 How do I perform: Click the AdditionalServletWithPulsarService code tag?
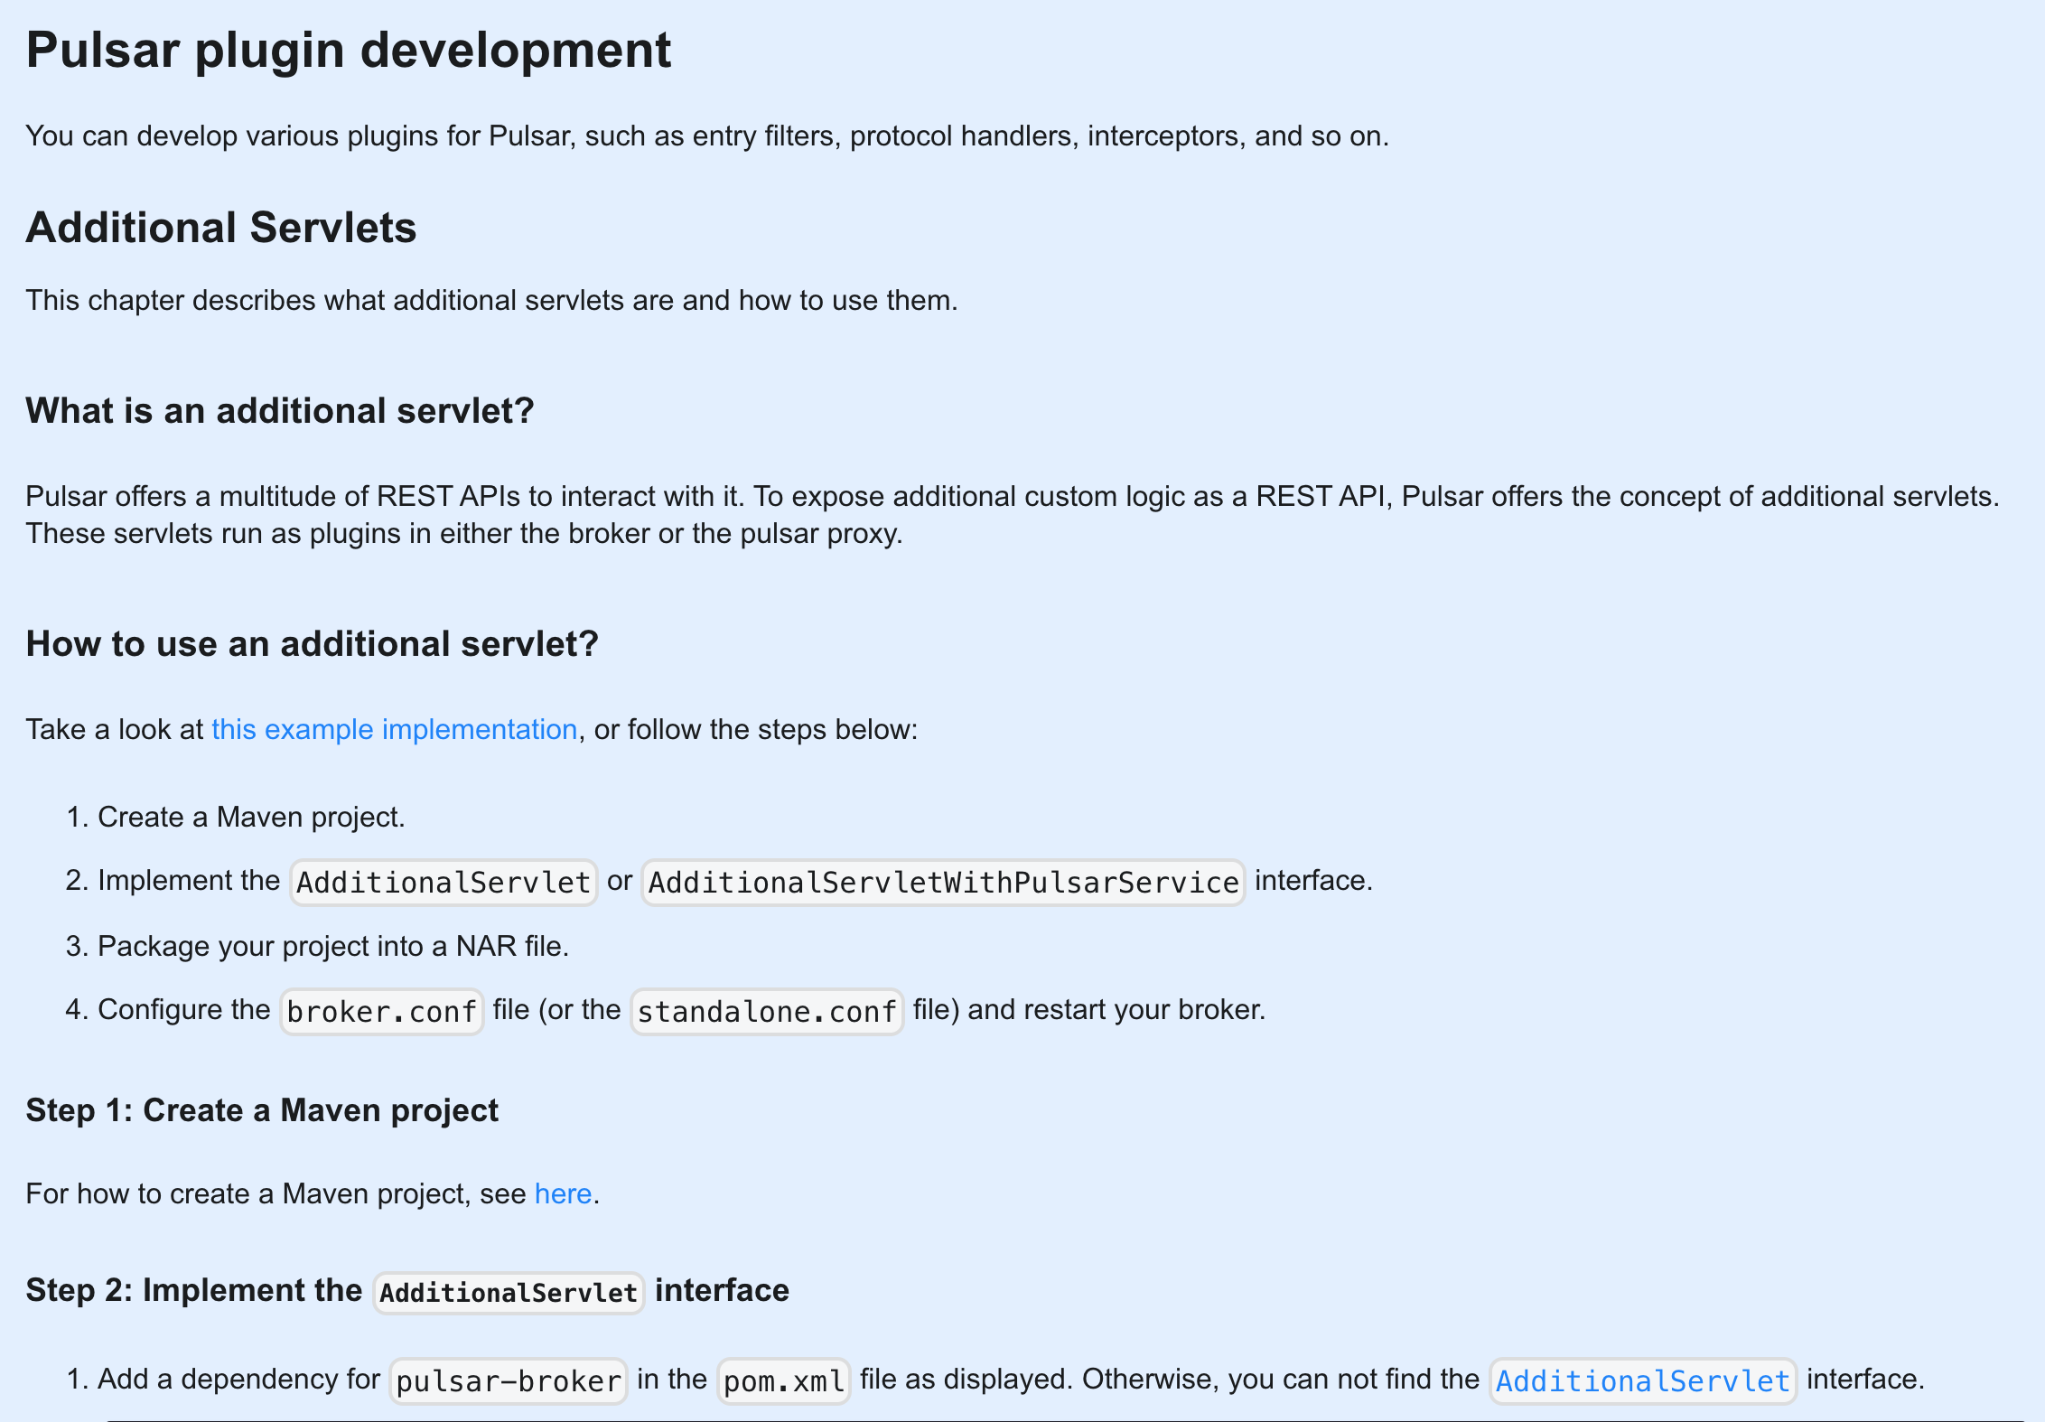(942, 882)
